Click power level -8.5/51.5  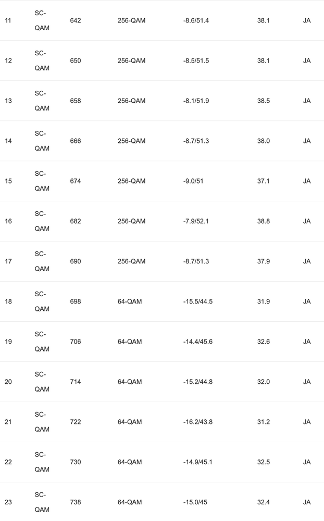click(196, 61)
